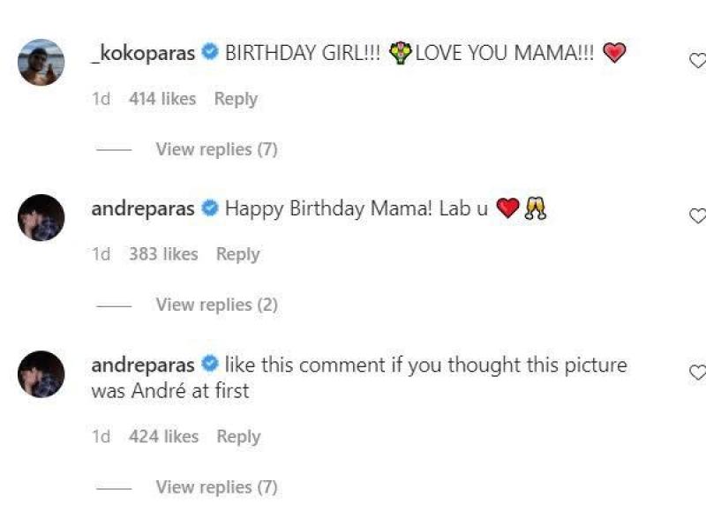Tap the heart beside "Happy Birthday Mama" comment

[697, 216]
